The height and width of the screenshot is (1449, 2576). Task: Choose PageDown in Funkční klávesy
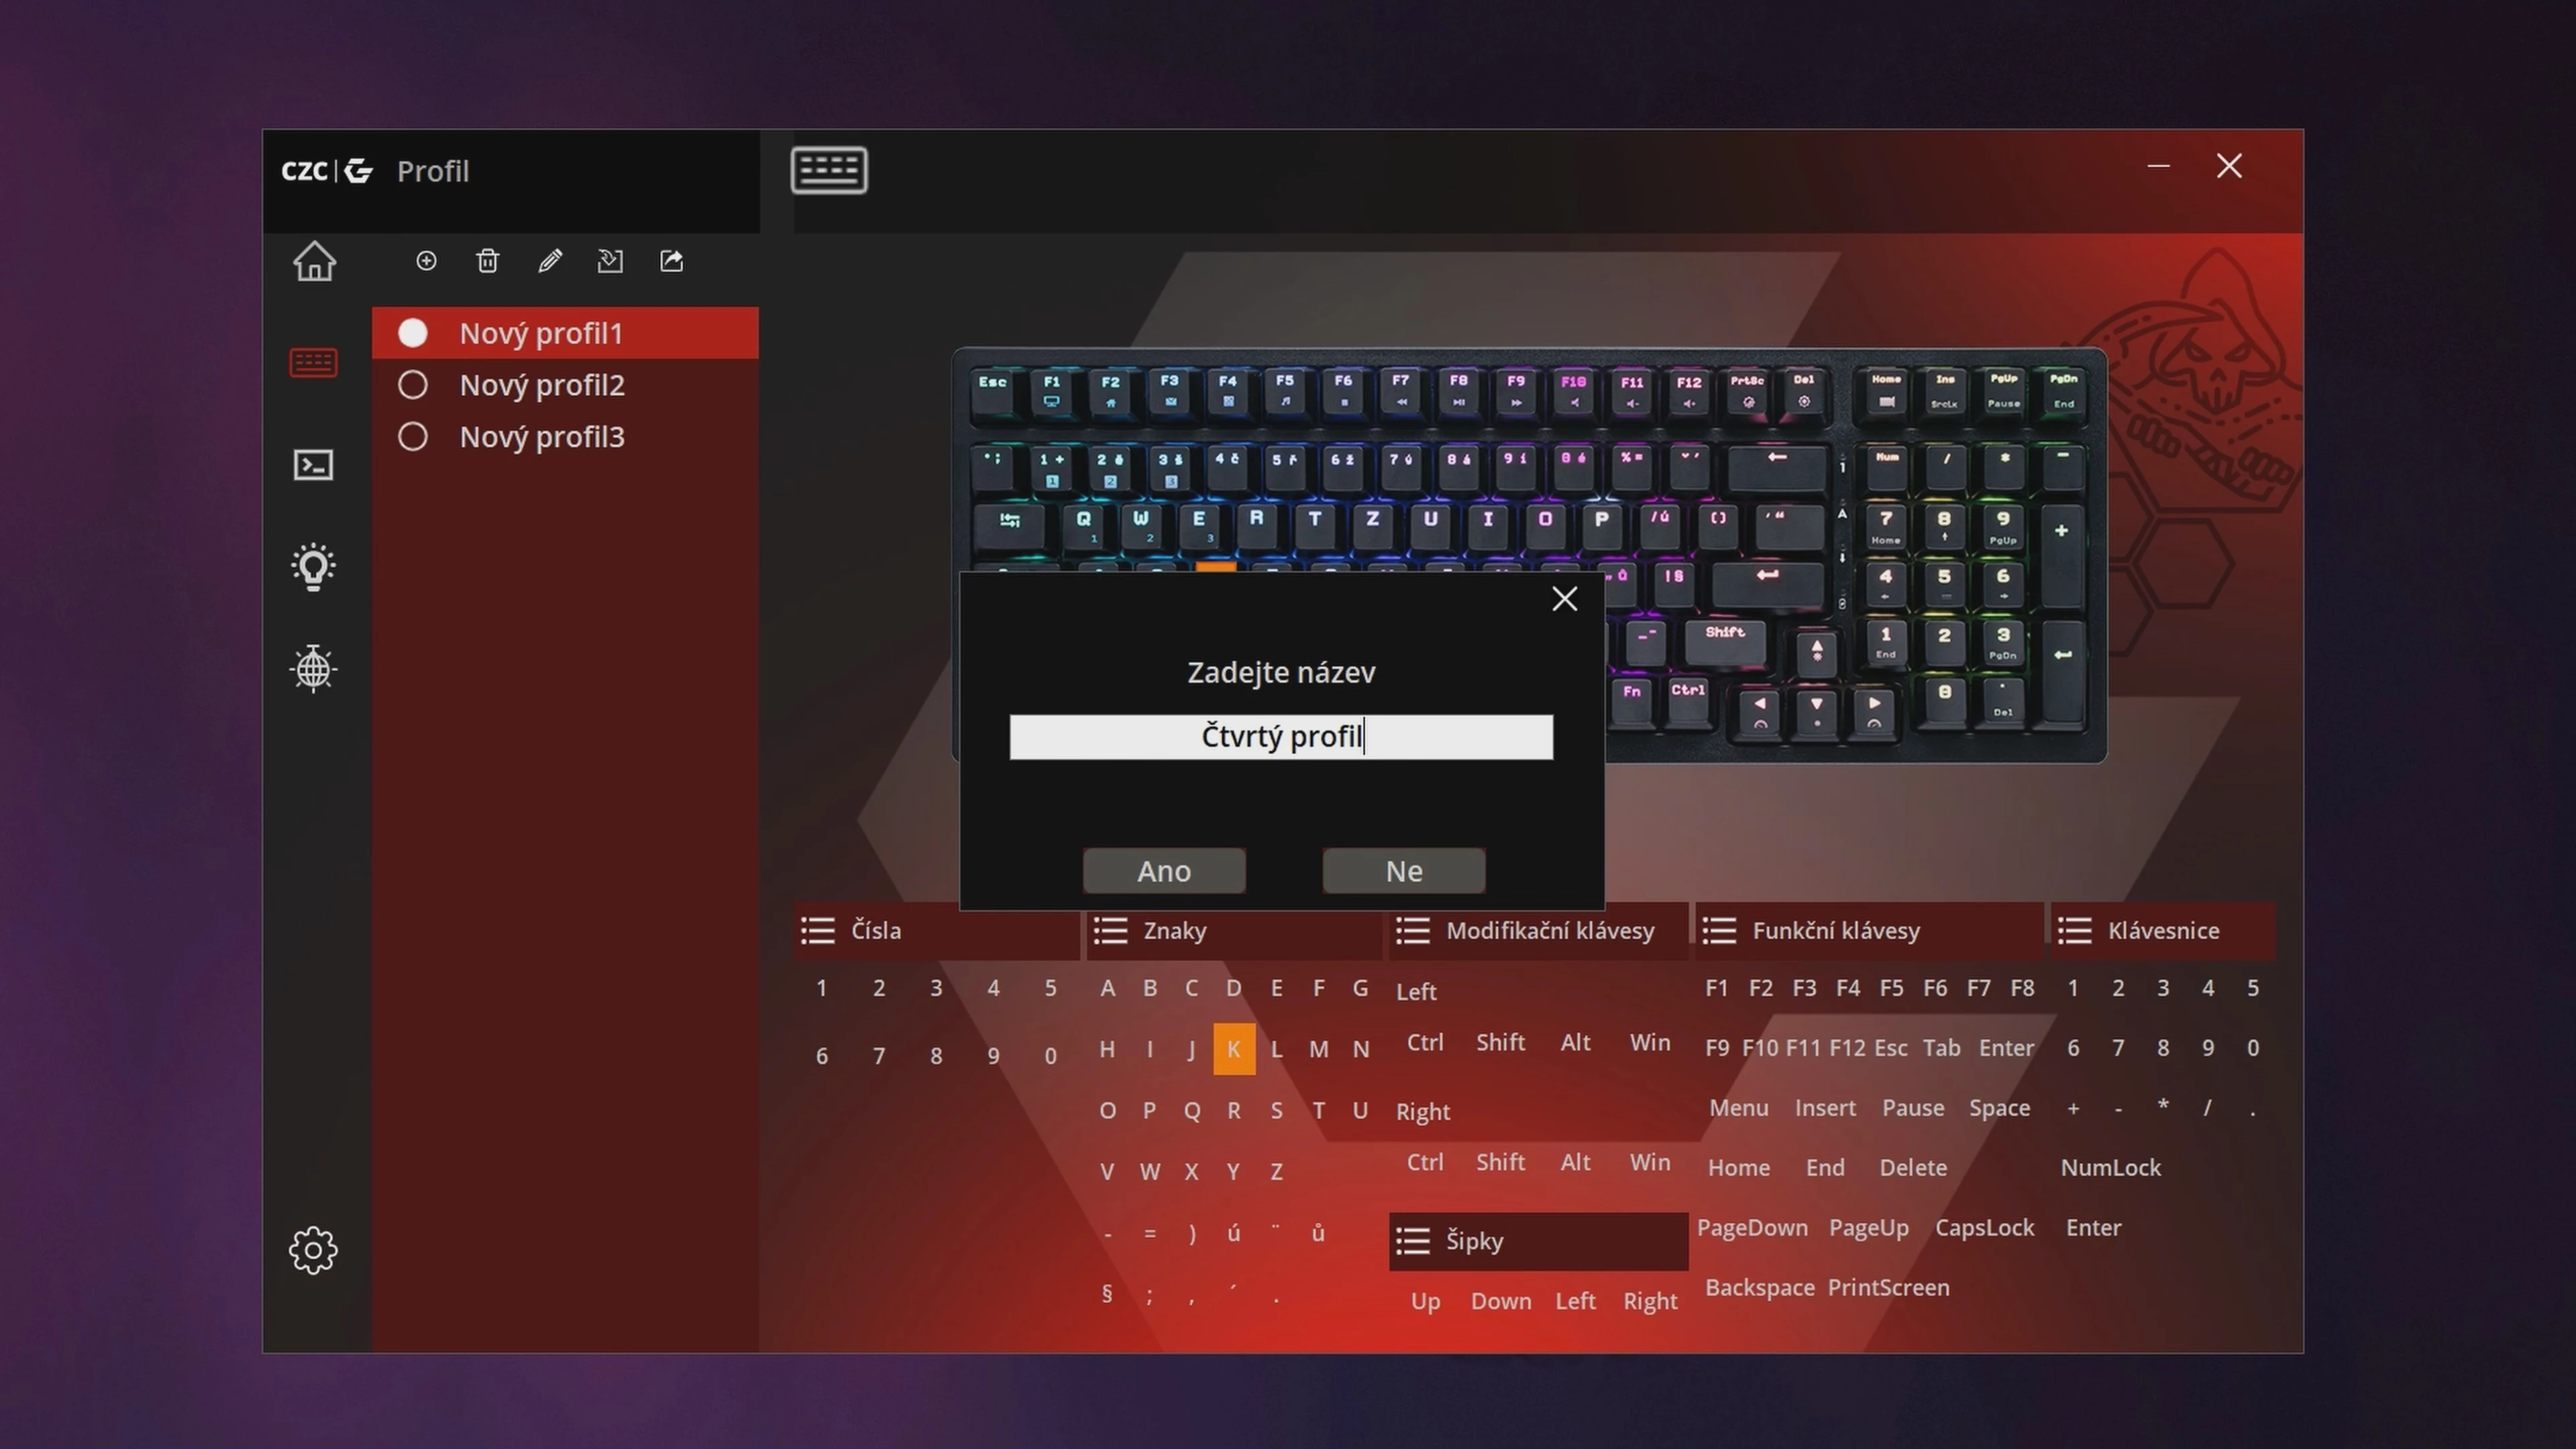coord(1752,1228)
